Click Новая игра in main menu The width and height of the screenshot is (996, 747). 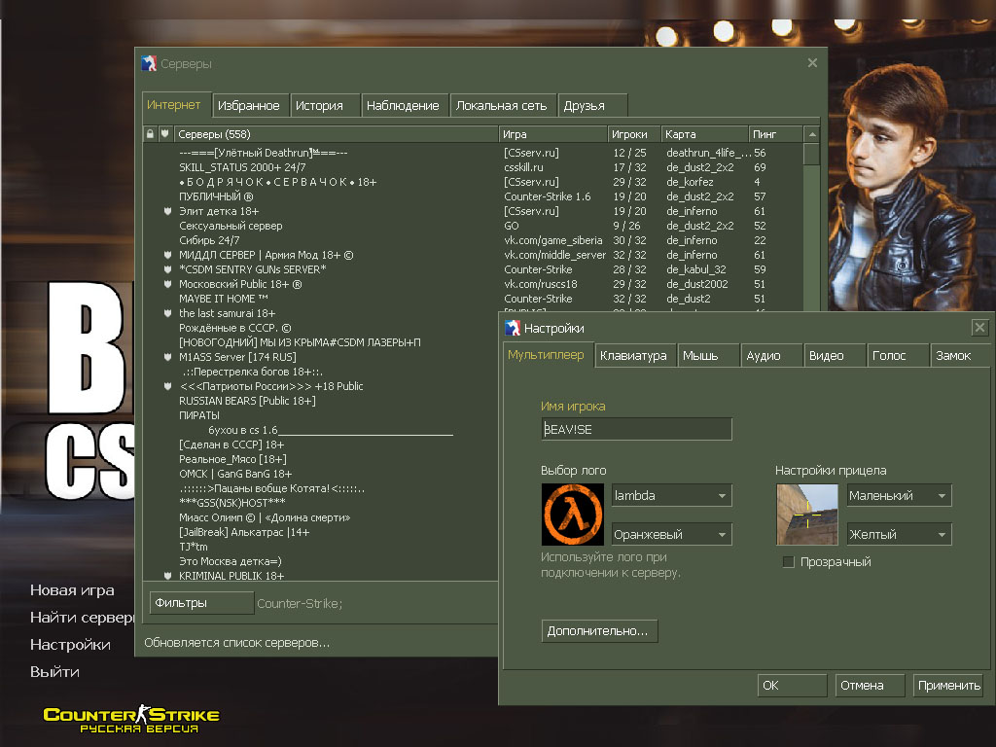click(x=72, y=590)
